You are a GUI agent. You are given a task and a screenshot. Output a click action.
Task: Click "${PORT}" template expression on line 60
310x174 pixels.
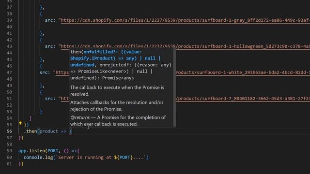point(123,157)
